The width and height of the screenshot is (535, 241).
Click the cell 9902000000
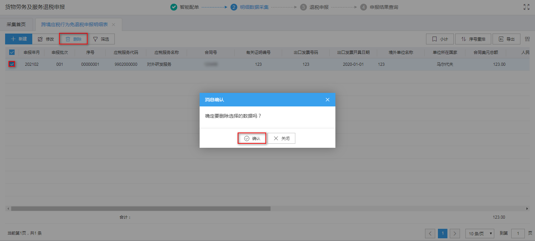tap(126, 64)
